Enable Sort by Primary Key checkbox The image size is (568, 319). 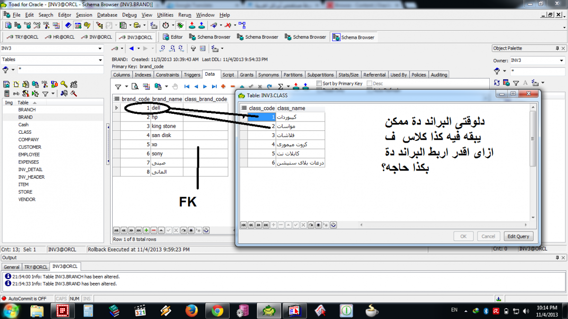click(x=319, y=84)
